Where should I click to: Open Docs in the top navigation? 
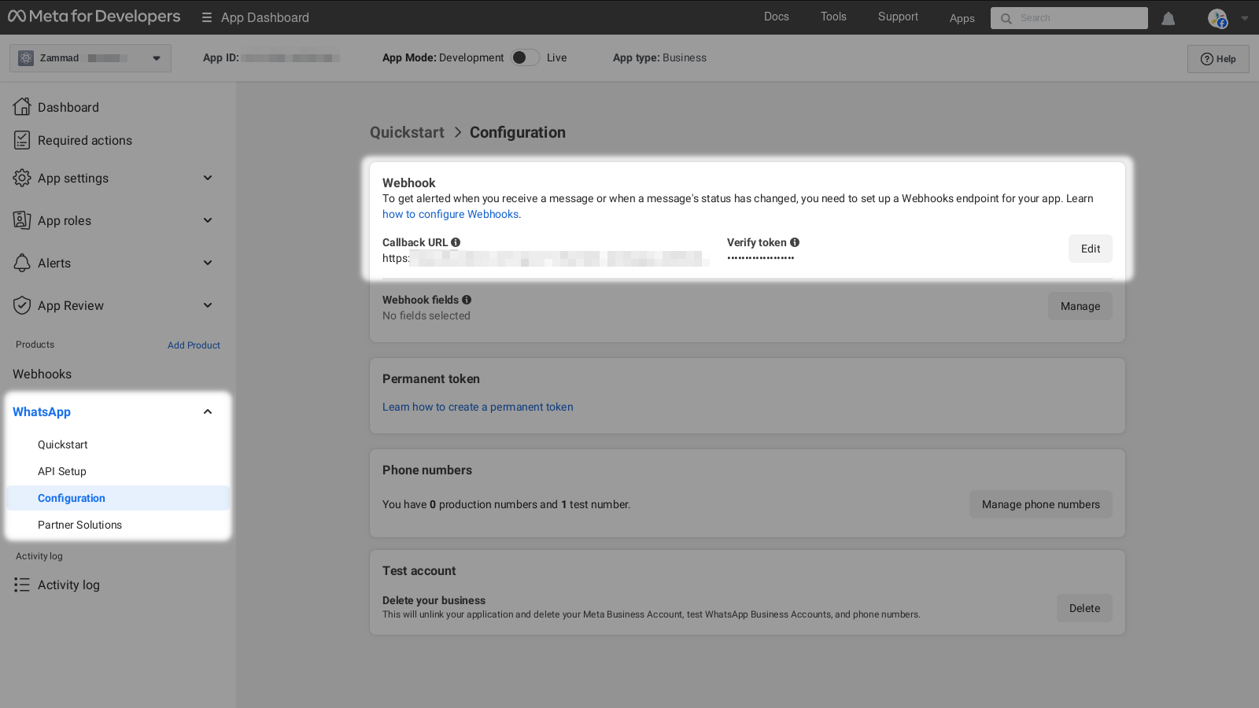777,17
